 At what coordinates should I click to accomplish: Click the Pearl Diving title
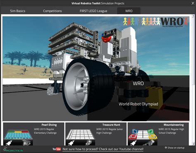pyautogui.click(x=49, y=125)
